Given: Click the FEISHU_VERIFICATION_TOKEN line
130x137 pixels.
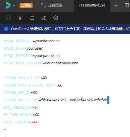Looking at the screenshot, I should pos(33,85).
